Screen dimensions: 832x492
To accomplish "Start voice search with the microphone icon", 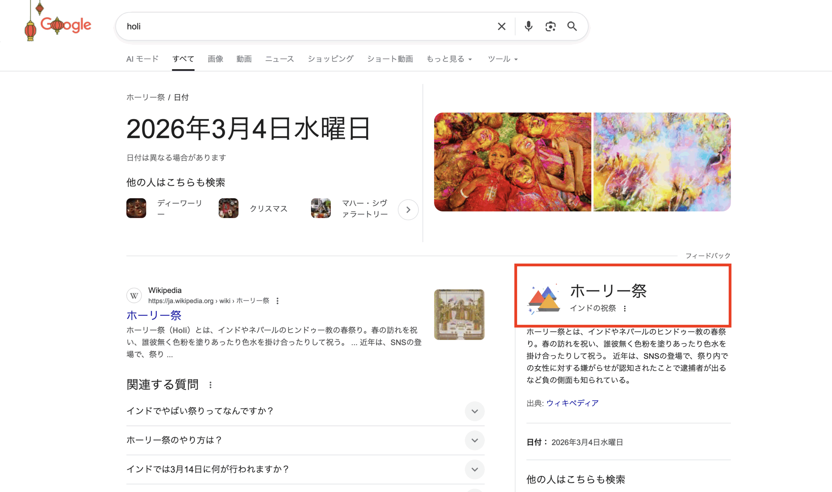I will pyautogui.click(x=528, y=26).
